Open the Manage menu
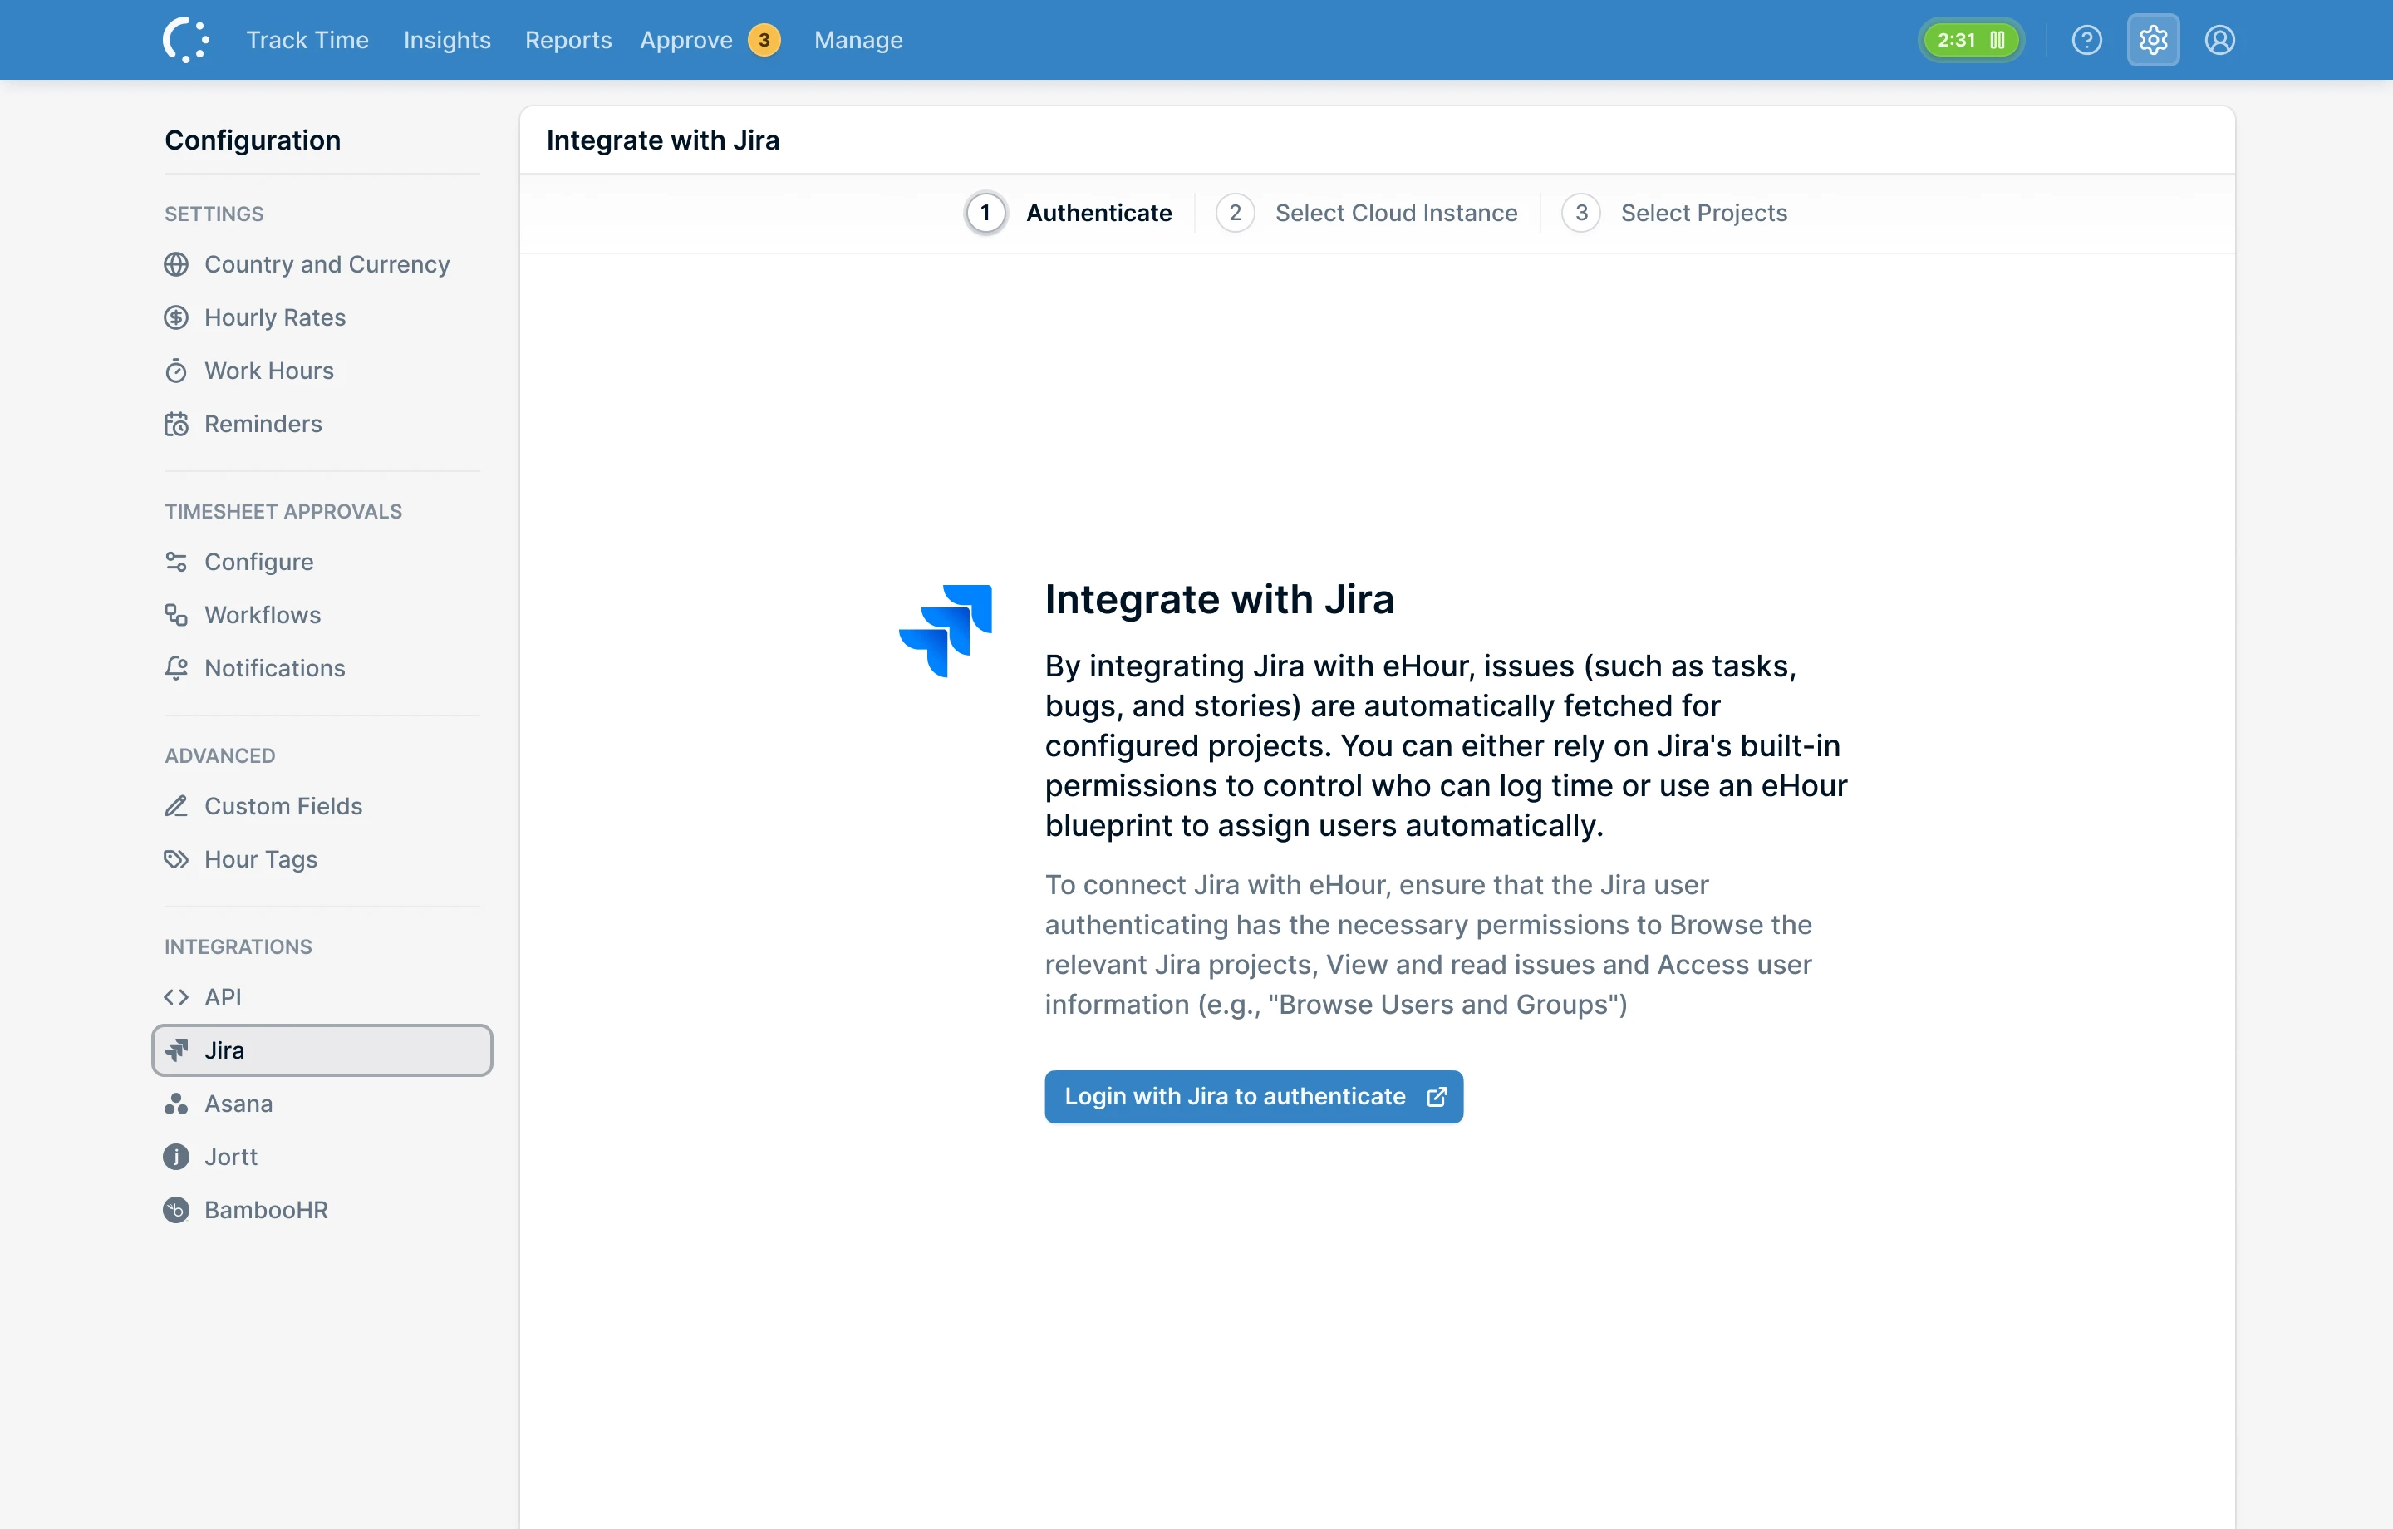The height and width of the screenshot is (1529, 2393). (x=858, y=40)
